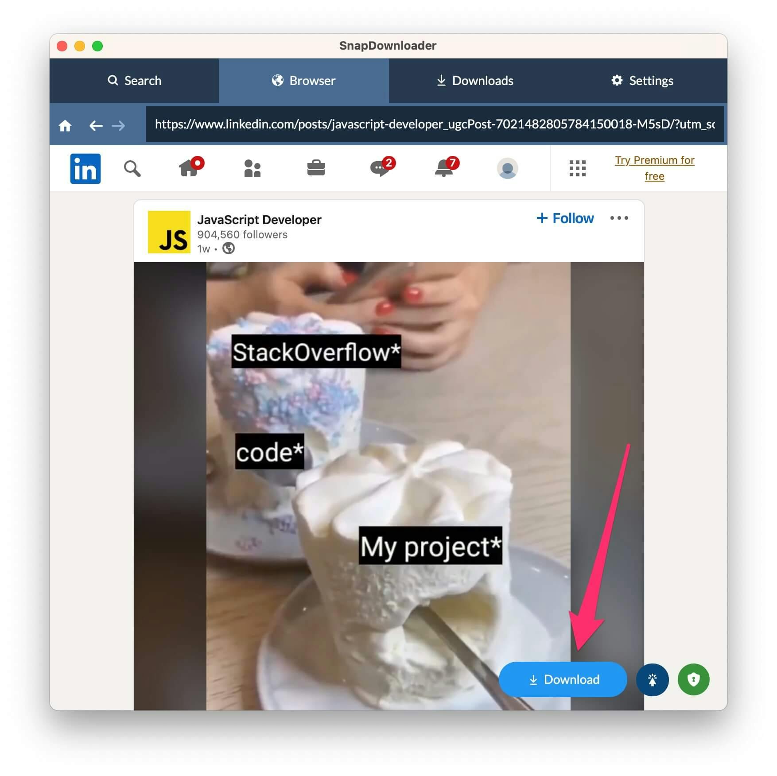Open the profile avatar menu
Screen dimensions: 777x776
click(x=508, y=168)
